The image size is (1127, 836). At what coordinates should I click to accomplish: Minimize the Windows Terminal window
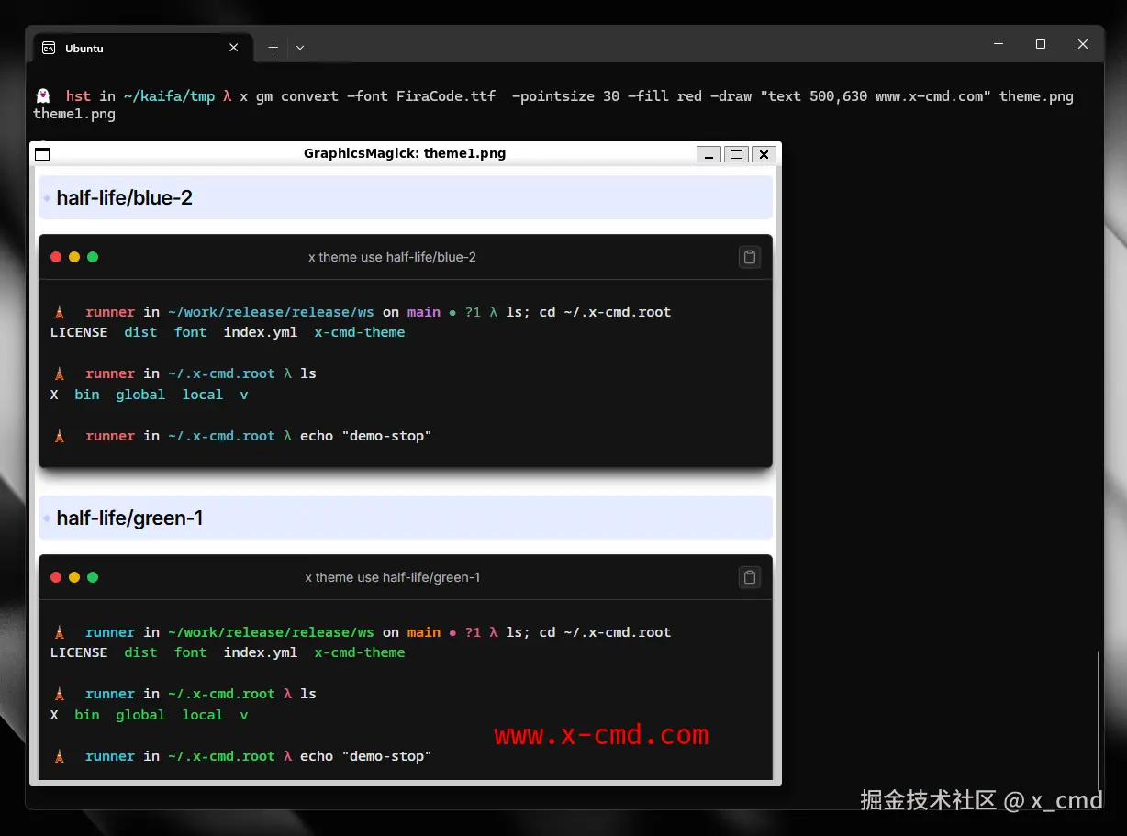click(999, 44)
